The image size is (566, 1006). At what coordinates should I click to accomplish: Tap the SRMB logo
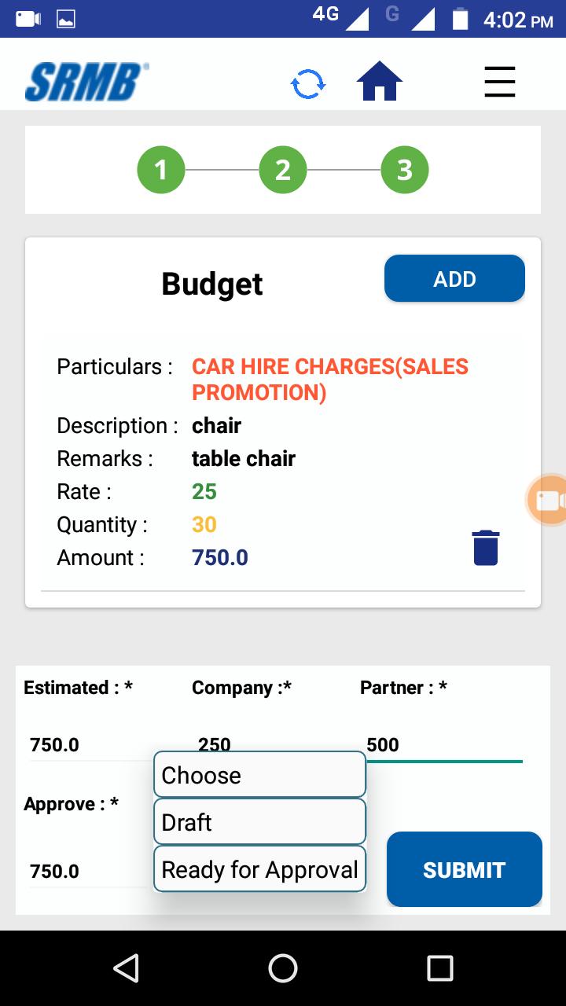(87, 83)
